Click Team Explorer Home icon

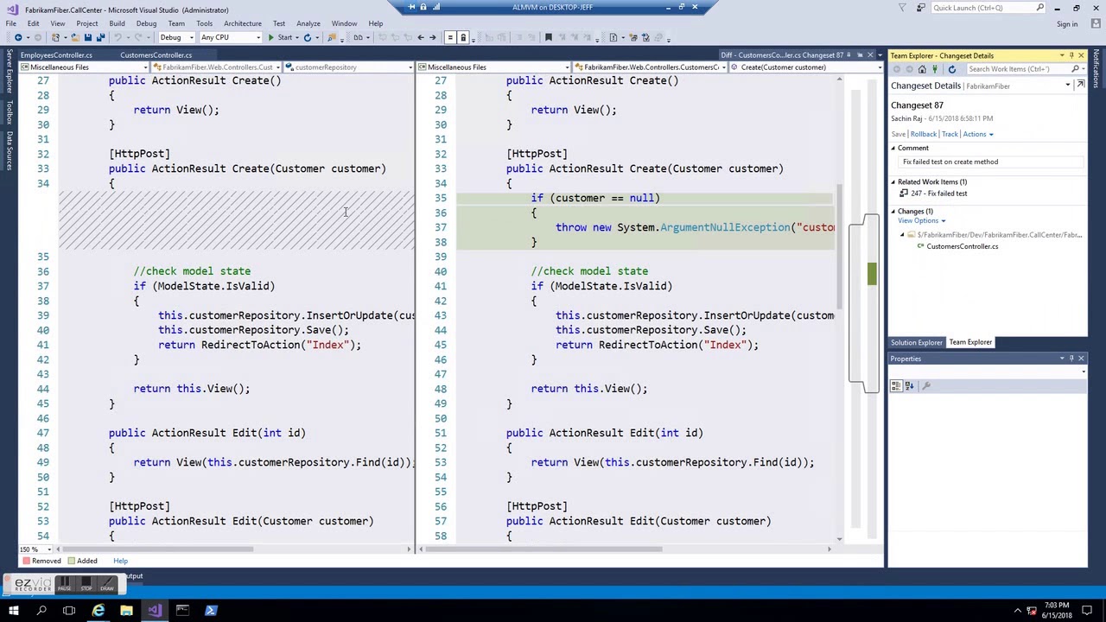coord(922,69)
